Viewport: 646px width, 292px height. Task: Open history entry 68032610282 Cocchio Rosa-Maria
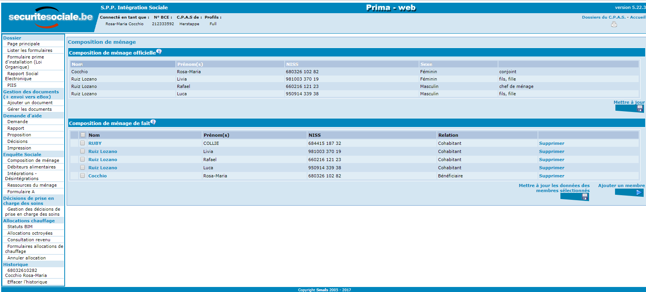[26, 273]
